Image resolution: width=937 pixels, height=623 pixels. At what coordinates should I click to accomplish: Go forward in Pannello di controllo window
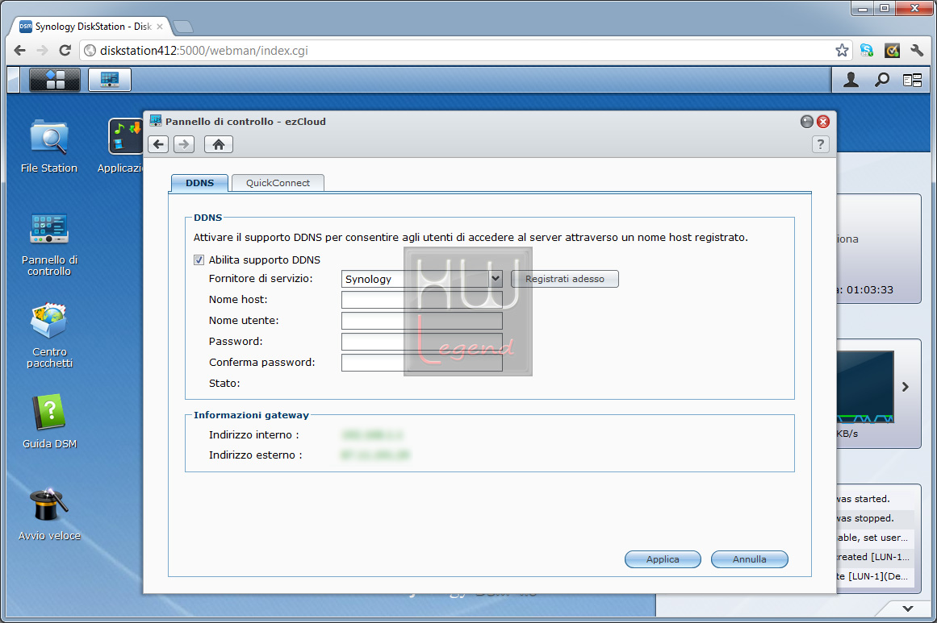pyautogui.click(x=184, y=144)
